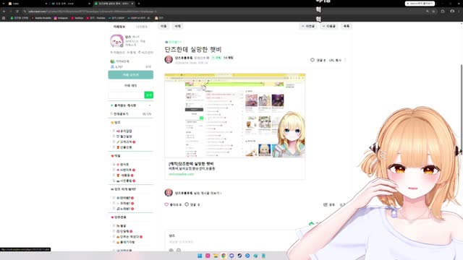
Task: Return to list with 목록 button
Action: click(347, 26)
